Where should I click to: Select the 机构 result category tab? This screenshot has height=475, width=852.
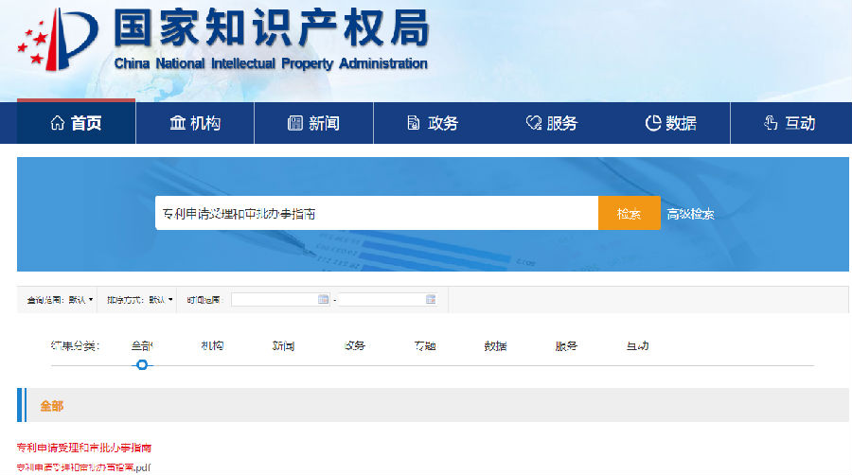(212, 346)
